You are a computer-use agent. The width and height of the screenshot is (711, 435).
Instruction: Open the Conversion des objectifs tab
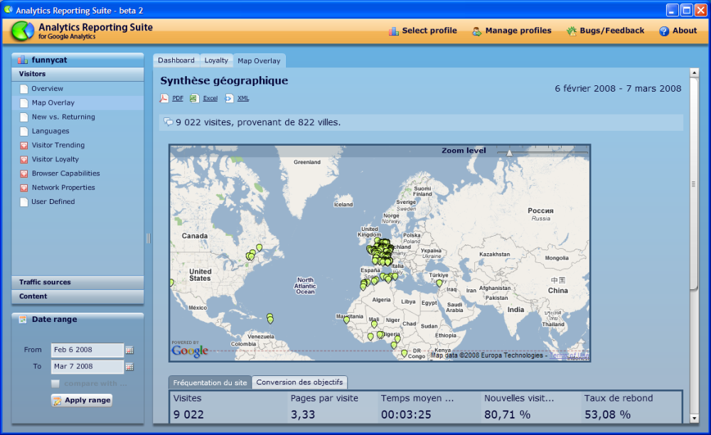coord(300,382)
